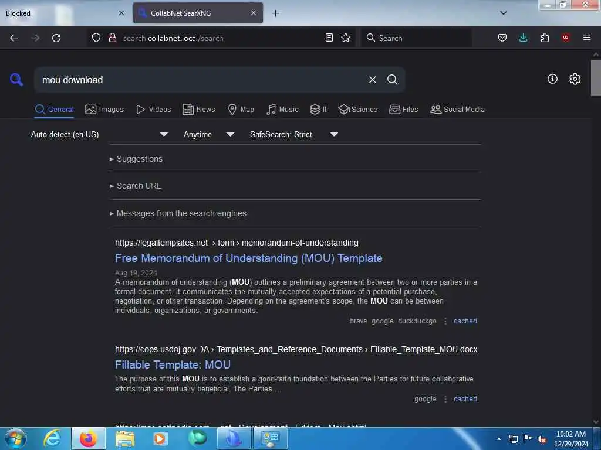Open the Windows Start button
The height and width of the screenshot is (450, 601).
click(x=16, y=438)
